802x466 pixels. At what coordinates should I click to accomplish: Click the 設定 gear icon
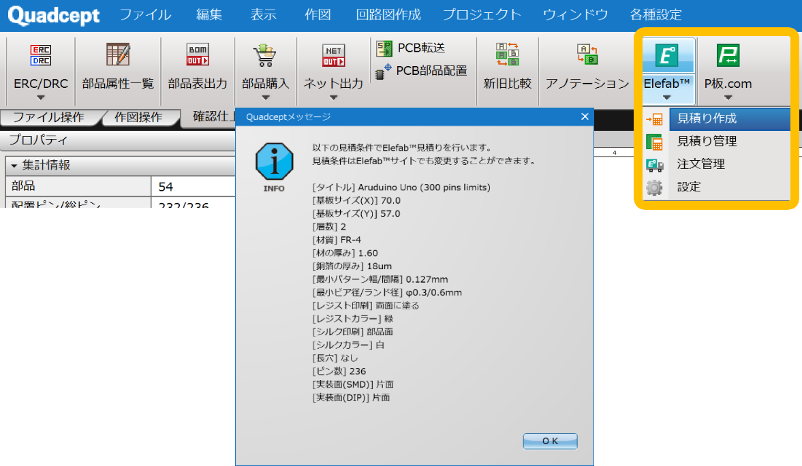[654, 187]
